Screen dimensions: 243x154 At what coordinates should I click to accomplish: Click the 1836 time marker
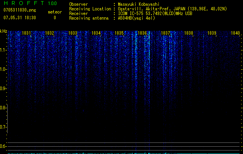coord(142,33)
